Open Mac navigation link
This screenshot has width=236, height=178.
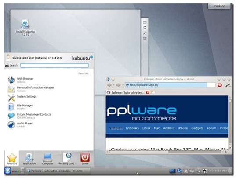click(x=157, y=128)
